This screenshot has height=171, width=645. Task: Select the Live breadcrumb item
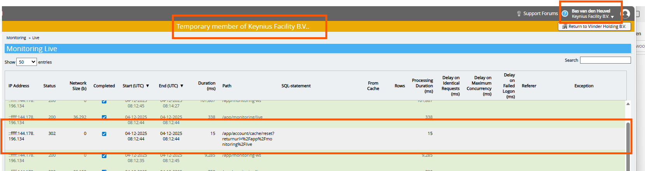(36, 38)
